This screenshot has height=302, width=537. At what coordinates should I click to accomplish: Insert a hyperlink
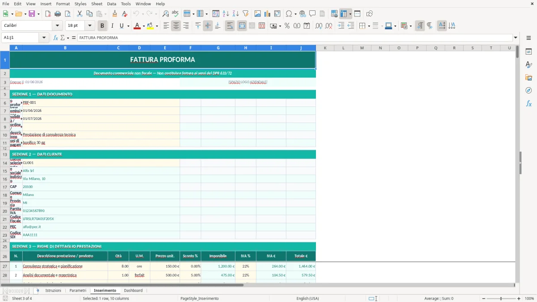303,14
